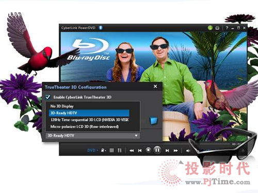Click the CyberLink PowerDVD title text
The height and width of the screenshot is (193, 258).
[78, 28]
